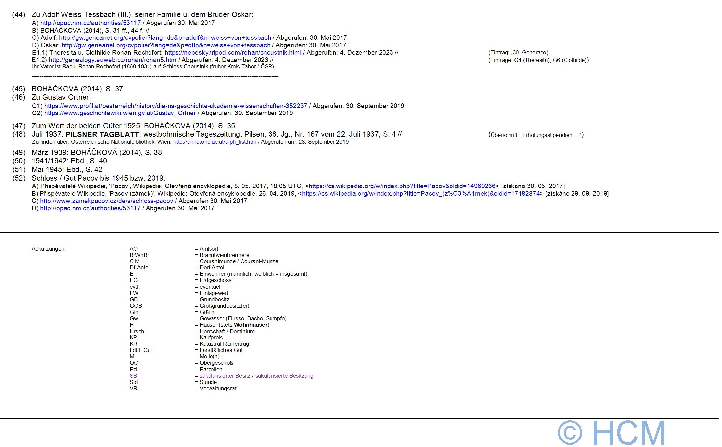Open first opac.nm.cz authorities/53117 link under entry 44
The height and width of the screenshot is (447, 722).
[x=90, y=23]
